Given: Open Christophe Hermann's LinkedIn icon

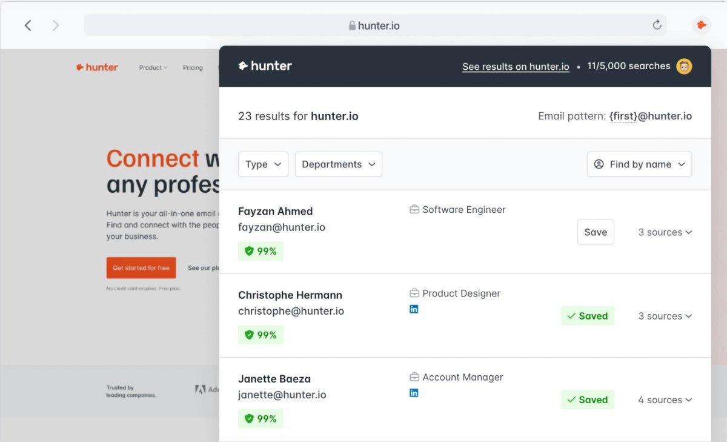Looking at the screenshot, I should (x=414, y=309).
